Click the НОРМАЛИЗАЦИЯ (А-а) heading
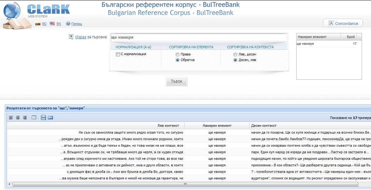This screenshot has height=190, width=371. tap(133, 47)
